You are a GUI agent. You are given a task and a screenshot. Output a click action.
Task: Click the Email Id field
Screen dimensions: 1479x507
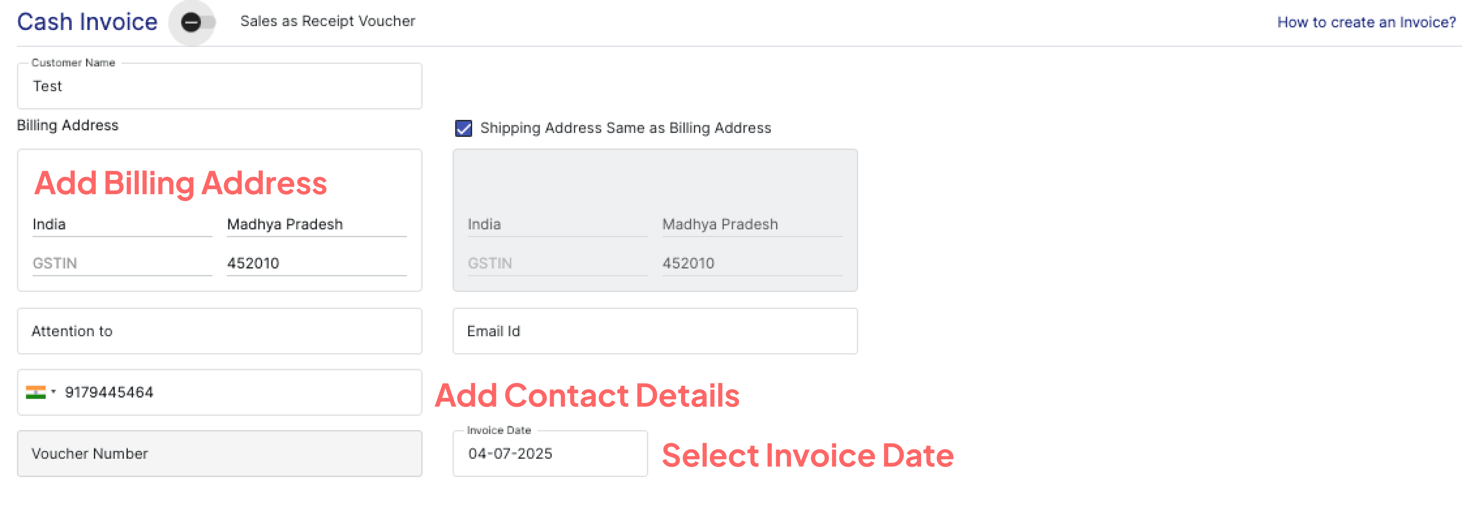[655, 331]
